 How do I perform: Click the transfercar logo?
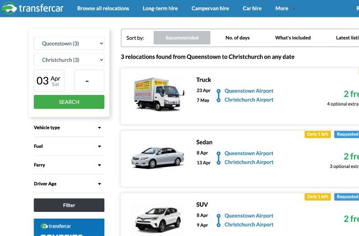[x=33, y=8]
